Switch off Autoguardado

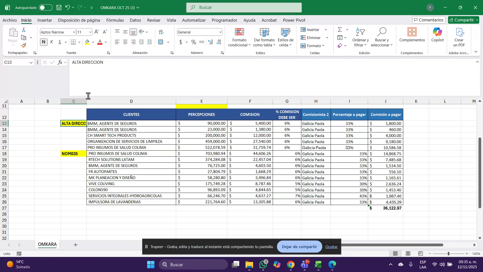[x=46, y=7]
